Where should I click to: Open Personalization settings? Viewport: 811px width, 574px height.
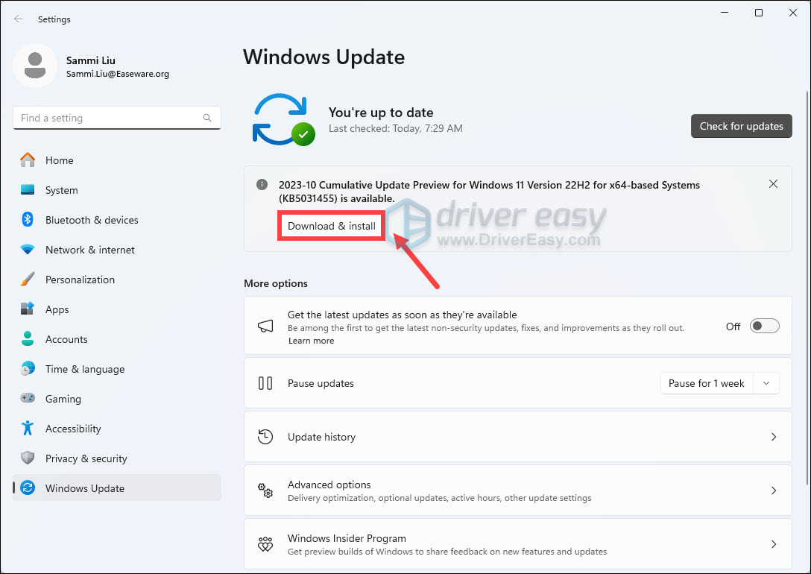click(x=117, y=280)
